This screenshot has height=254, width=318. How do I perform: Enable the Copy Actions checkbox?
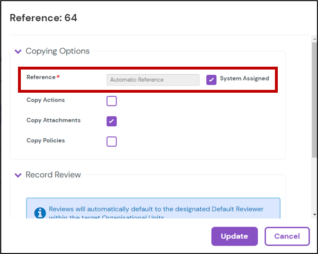[112, 101]
